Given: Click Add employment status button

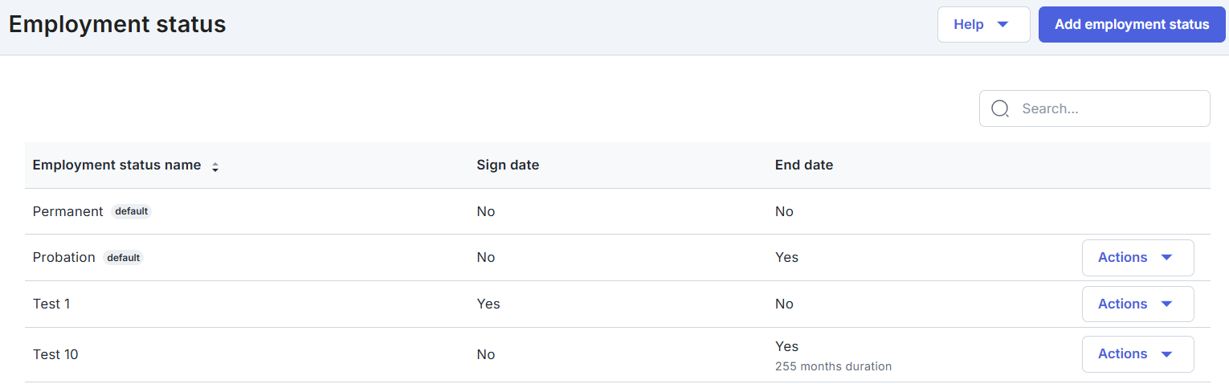Looking at the screenshot, I should coord(1131,24).
